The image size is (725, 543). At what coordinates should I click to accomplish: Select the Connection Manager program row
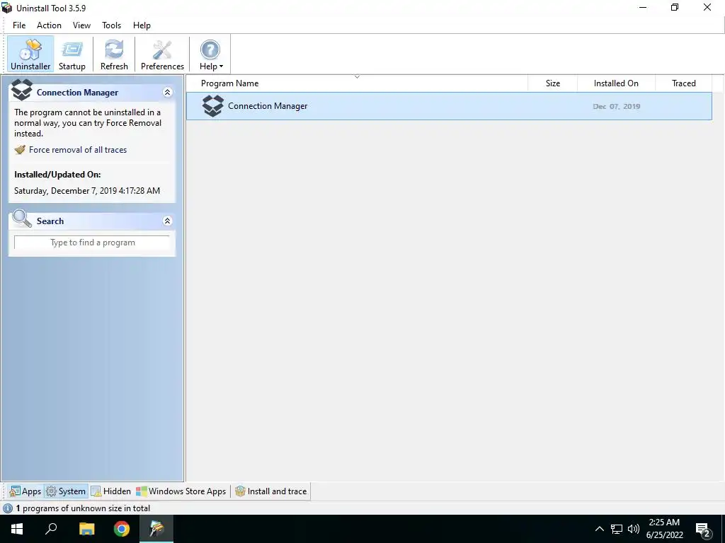[449, 106]
